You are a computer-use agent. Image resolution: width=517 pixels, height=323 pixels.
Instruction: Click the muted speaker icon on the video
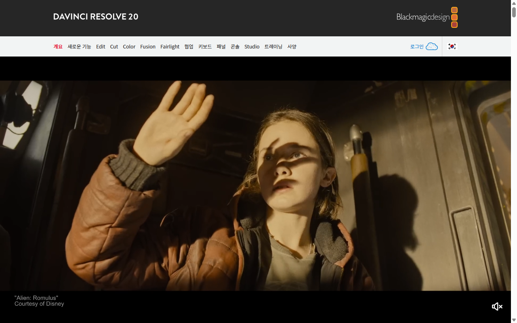point(497,306)
